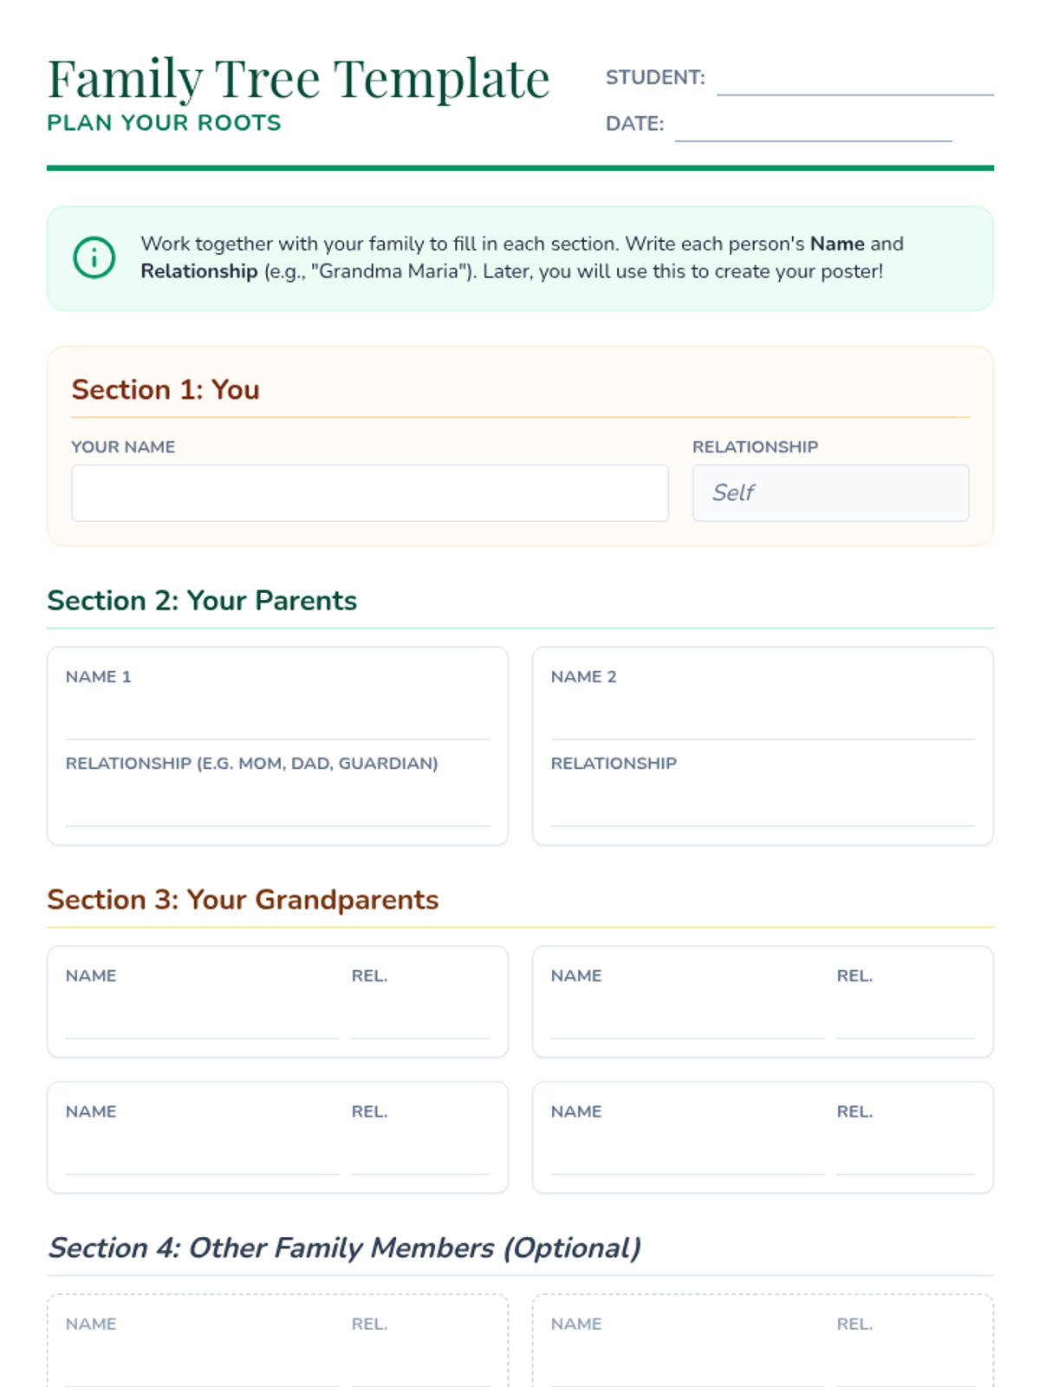This screenshot has height=1387, width=1040.
Task: Click the Name 1 parent field
Action: (277, 718)
